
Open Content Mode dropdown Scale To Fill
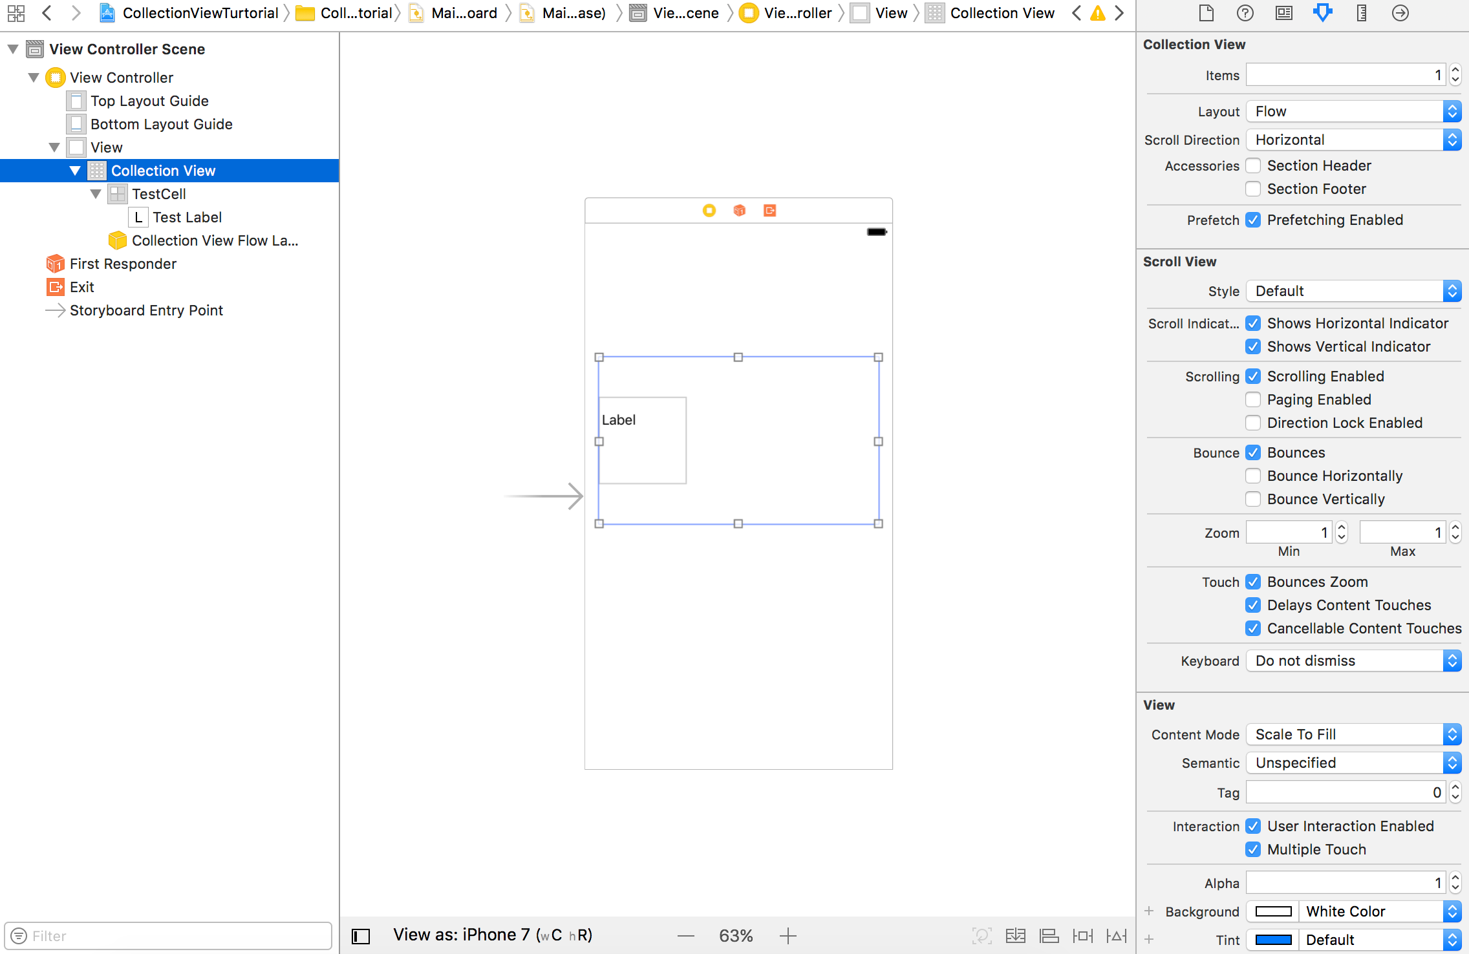point(1354,735)
